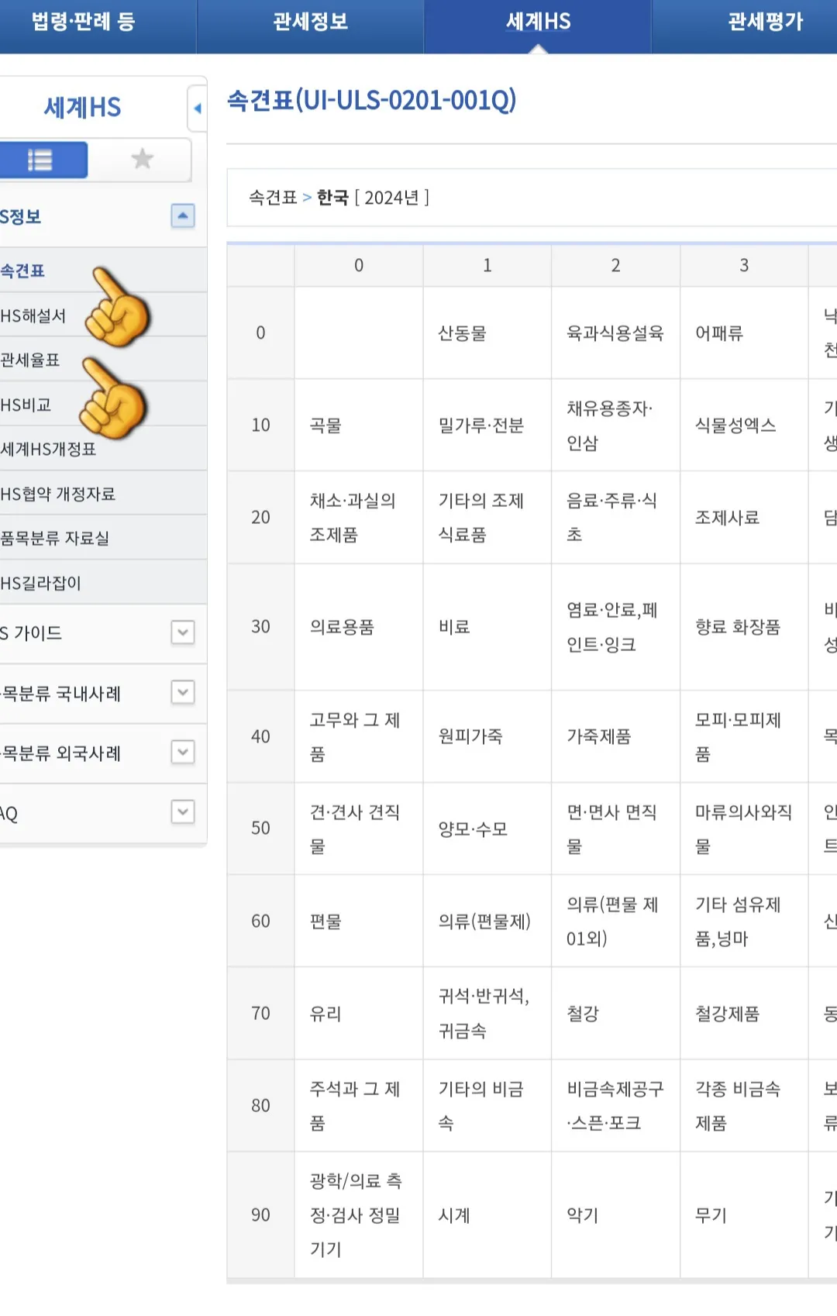Viewport: 837px width, 1316px height.
Task: Open the 관세정보 menu tab
Action: click(x=309, y=23)
